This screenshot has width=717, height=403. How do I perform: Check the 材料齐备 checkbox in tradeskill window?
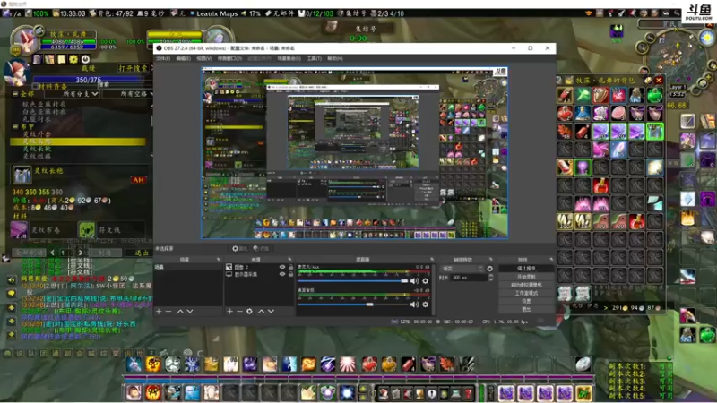coord(35,86)
